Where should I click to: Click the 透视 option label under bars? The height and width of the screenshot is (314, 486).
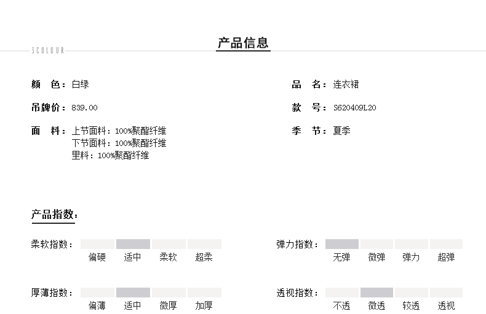point(447,305)
